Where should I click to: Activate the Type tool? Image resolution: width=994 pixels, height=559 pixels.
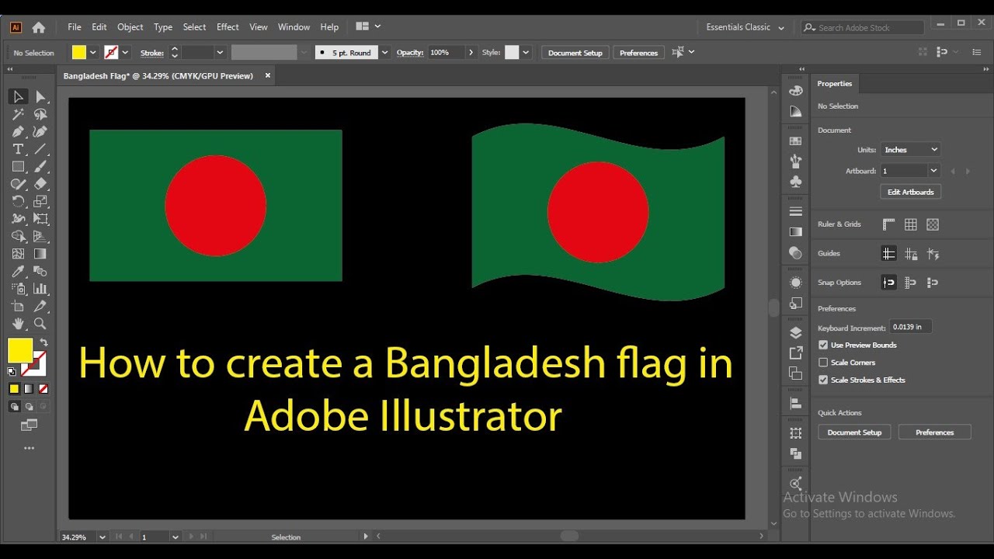point(18,149)
